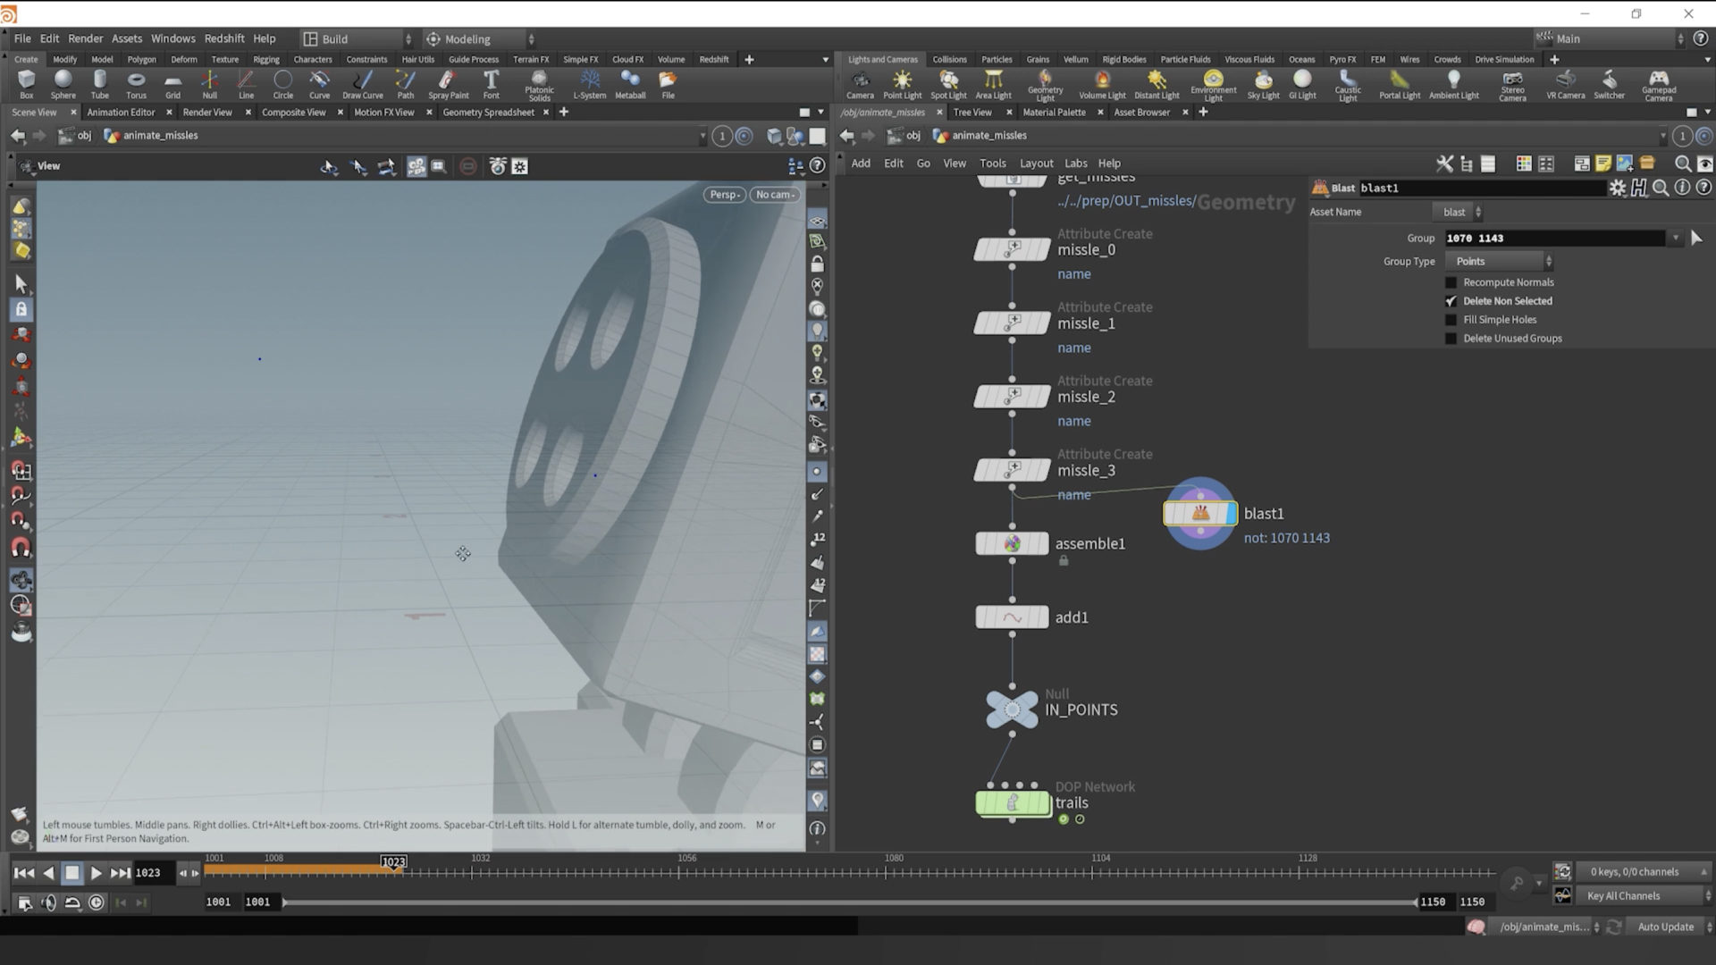Open the Group field dropdown arrow
Image resolution: width=1716 pixels, height=965 pixels.
pos(1676,238)
